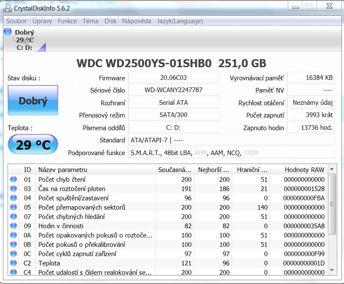Click the attribute list scrollbar thumb
Viewport: 344px width, 284px height.
pos(332,204)
